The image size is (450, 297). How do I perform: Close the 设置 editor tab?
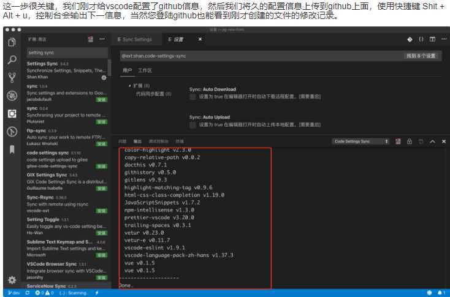pos(200,39)
